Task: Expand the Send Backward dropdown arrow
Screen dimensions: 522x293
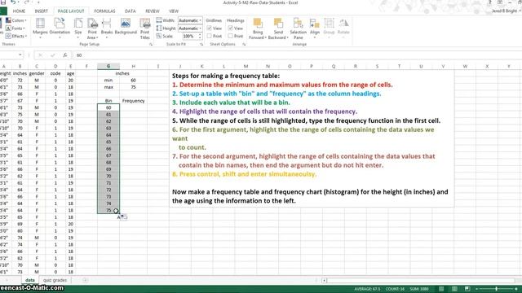Action: pyautogui.click(x=287, y=37)
